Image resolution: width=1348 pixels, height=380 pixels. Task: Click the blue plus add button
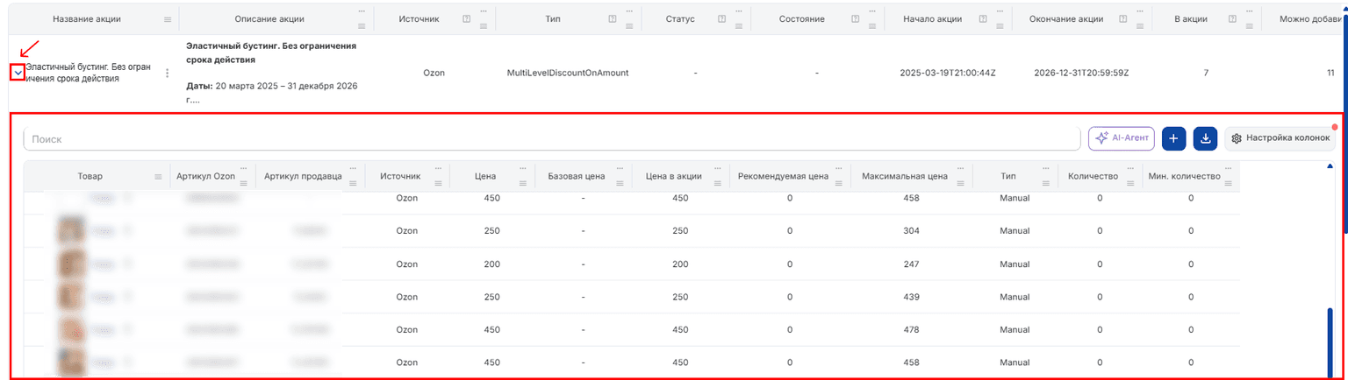[x=1173, y=138]
